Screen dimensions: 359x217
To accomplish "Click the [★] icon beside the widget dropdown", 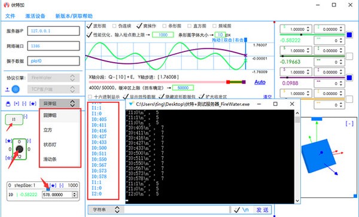I will [x=33, y=103].
